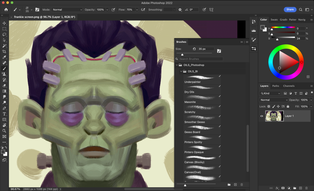This screenshot has height=191, width=314.
Task: Collapse the OILS_BI brush folder
Action: [181, 71]
